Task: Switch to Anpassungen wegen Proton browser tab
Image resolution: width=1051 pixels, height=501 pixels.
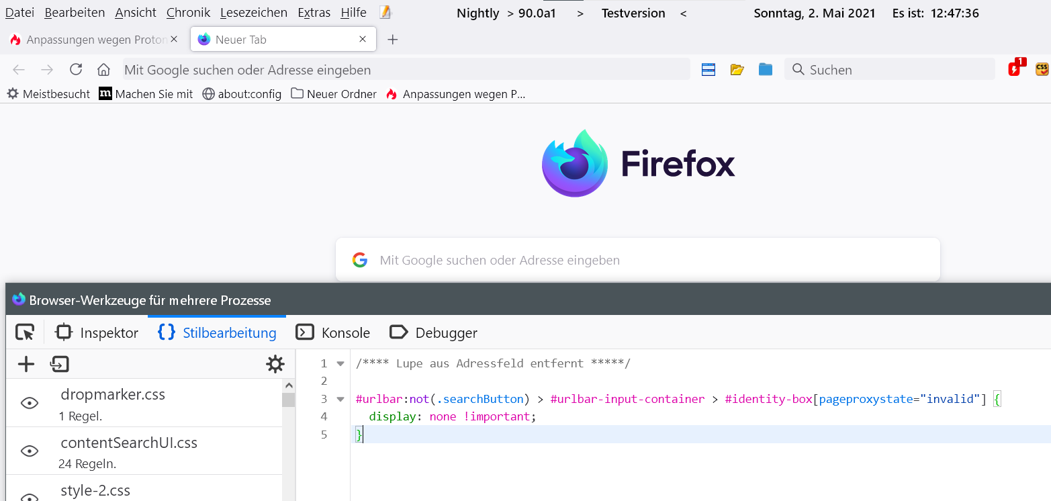Action: click(x=94, y=40)
